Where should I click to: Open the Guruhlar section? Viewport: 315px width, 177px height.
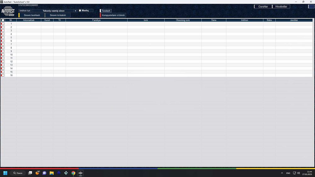[x=263, y=6]
